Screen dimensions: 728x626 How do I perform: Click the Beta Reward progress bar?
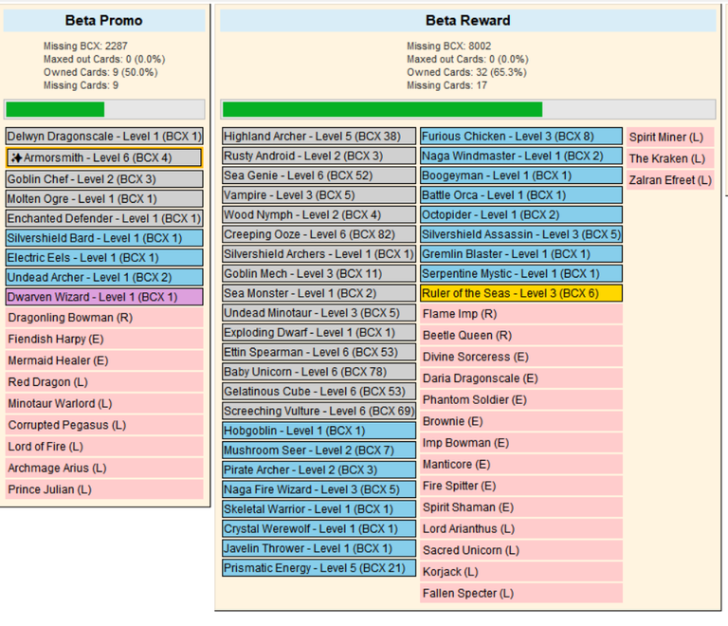tap(468, 110)
